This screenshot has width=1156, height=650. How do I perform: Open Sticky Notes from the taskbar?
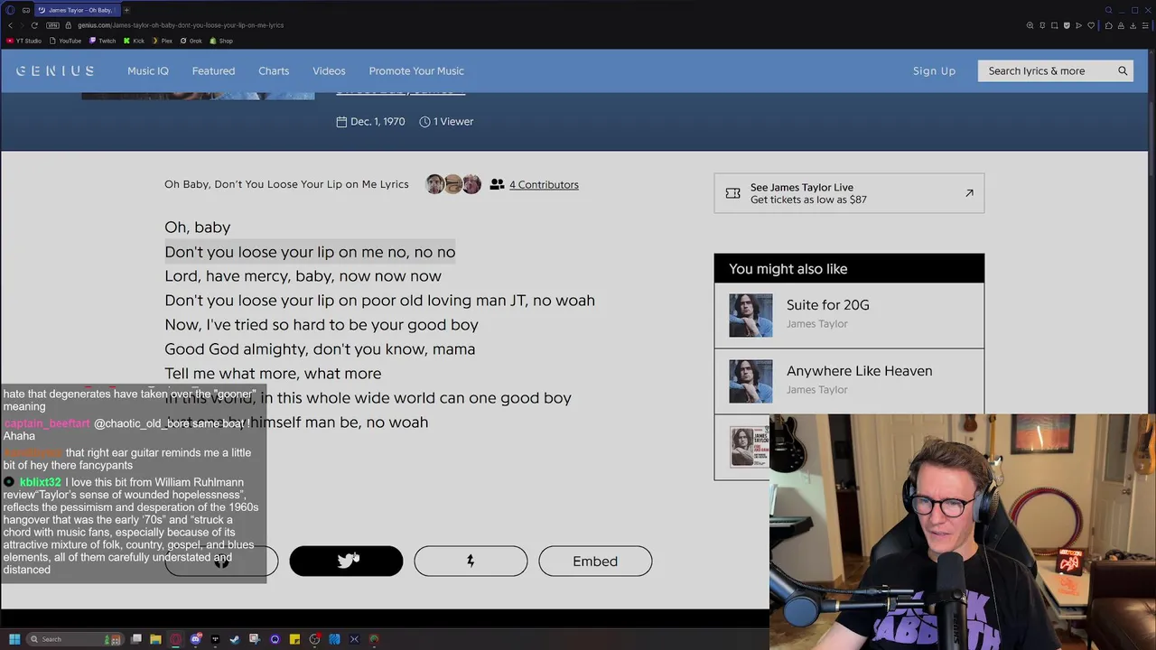coord(294,639)
